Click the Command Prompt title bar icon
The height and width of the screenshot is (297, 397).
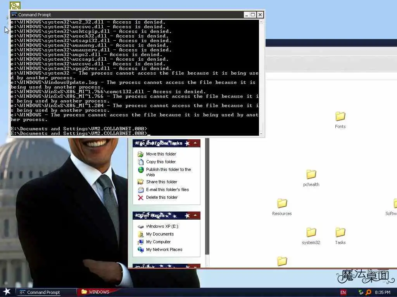[x=14, y=15]
